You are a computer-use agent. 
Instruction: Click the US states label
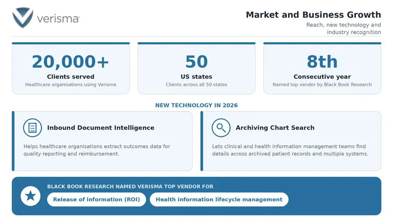tap(196, 77)
